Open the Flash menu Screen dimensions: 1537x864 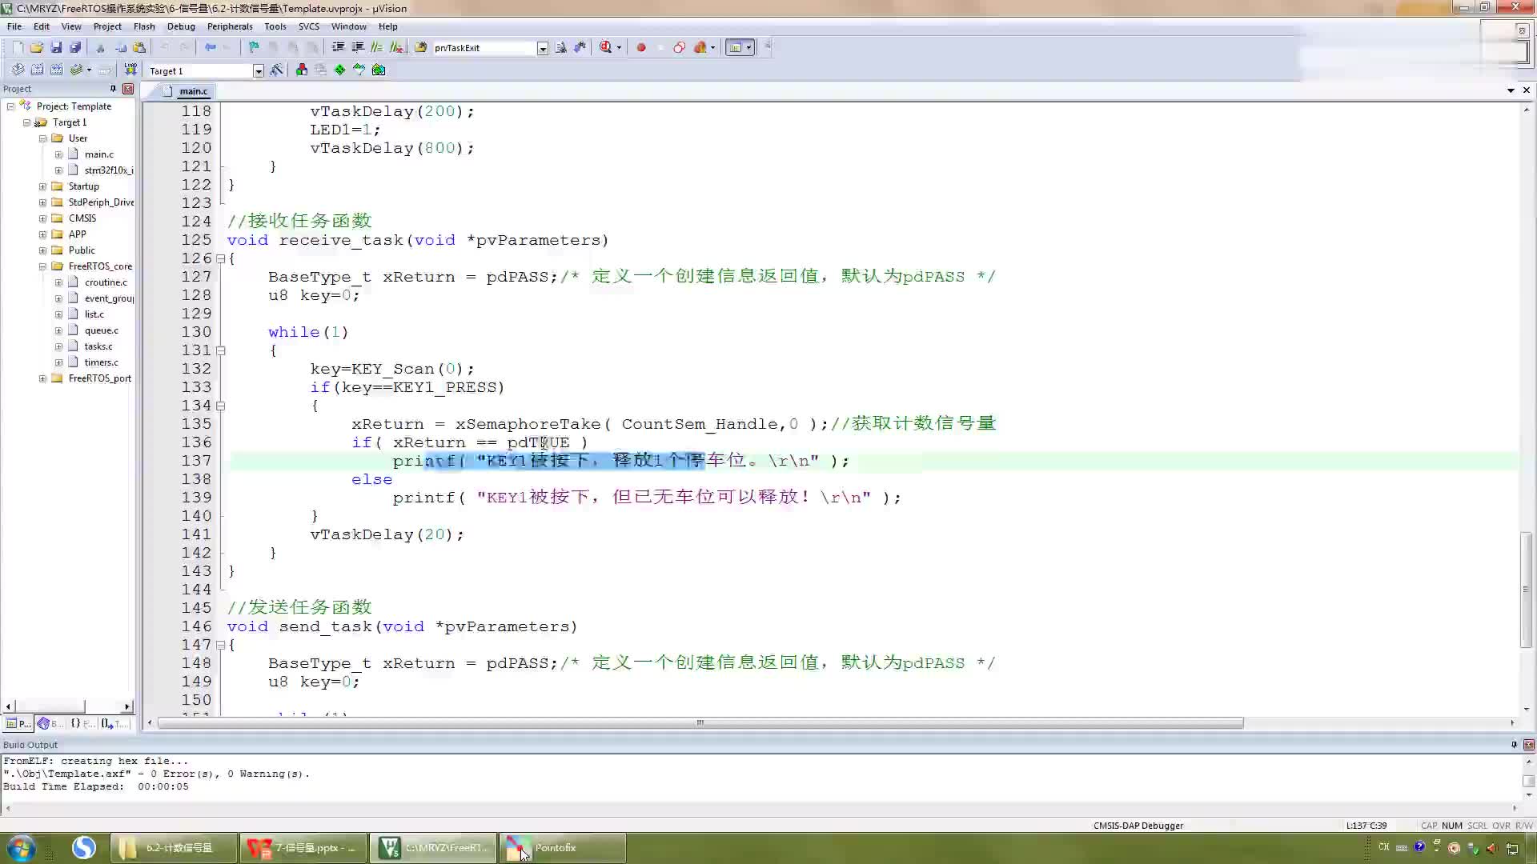click(144, 26)
